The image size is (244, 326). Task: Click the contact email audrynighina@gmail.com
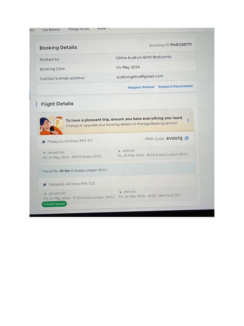point(140,76)
